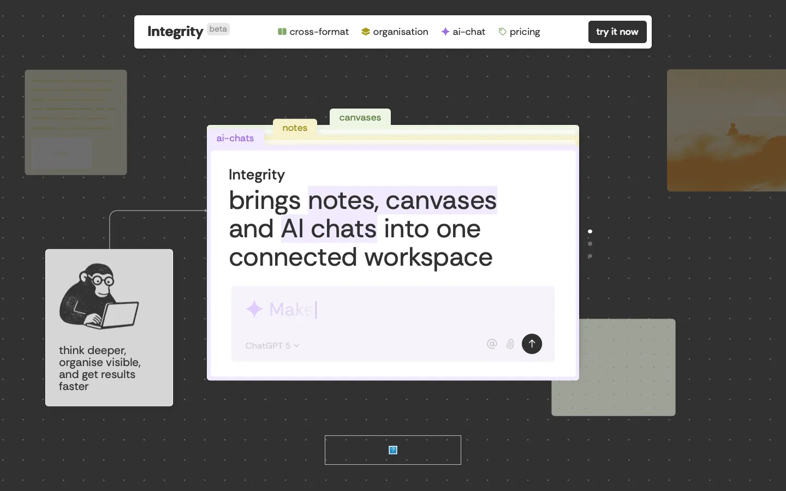Click the monkey with laptop illustration
The image size is (786, 491).
[x=99, y=296]
